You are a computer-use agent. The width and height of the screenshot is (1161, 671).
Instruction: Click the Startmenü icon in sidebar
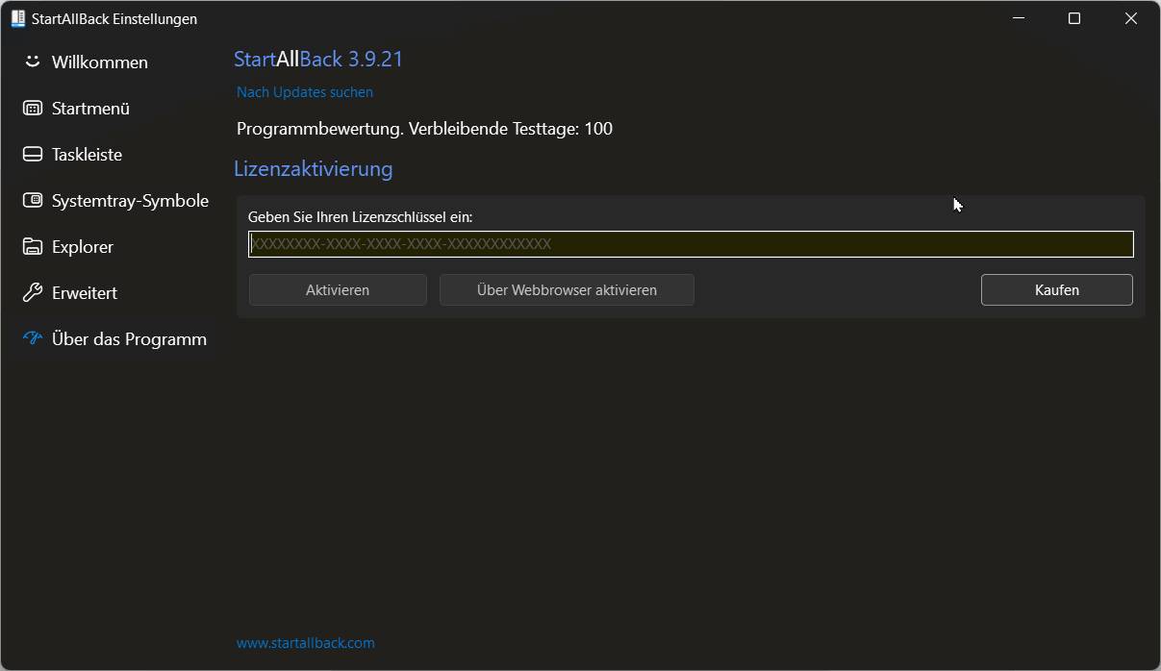coord(33,108)
